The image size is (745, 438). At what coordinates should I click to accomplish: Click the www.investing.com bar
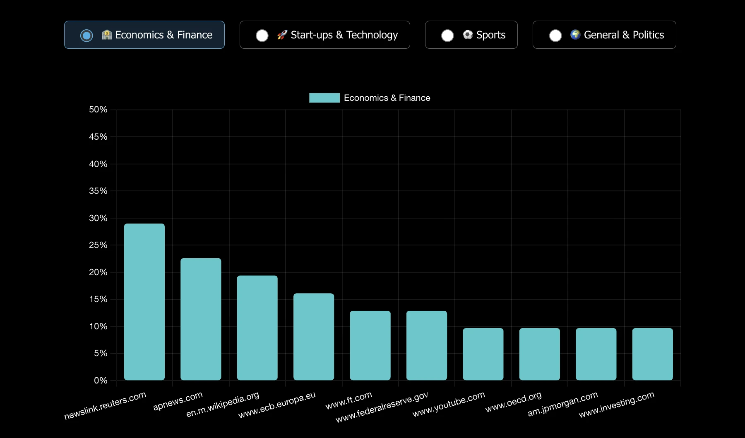click(653, 354)
